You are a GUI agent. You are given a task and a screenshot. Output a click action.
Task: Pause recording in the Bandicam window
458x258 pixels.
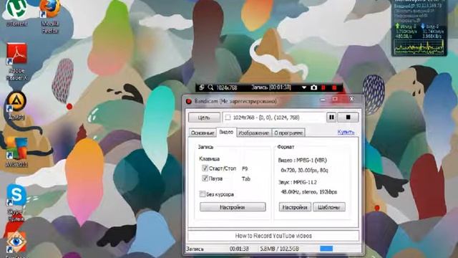click(331, 118)
